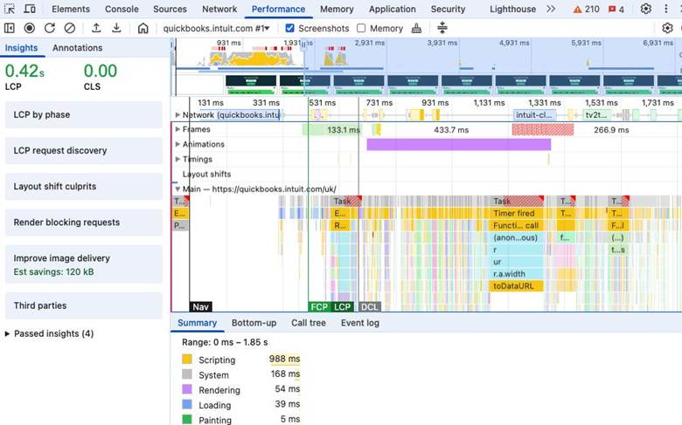Open the capture settings gear icon

click(x=667, y=28)
